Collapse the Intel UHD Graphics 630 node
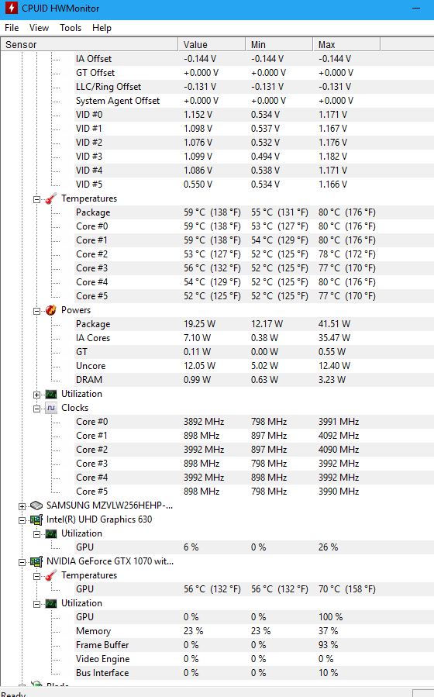This screenshot has height=697, width=434. [x=22, y=520]
